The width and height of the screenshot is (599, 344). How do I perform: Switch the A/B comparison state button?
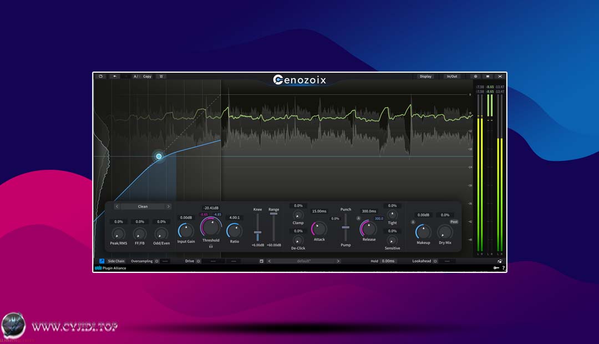(136, 77)
